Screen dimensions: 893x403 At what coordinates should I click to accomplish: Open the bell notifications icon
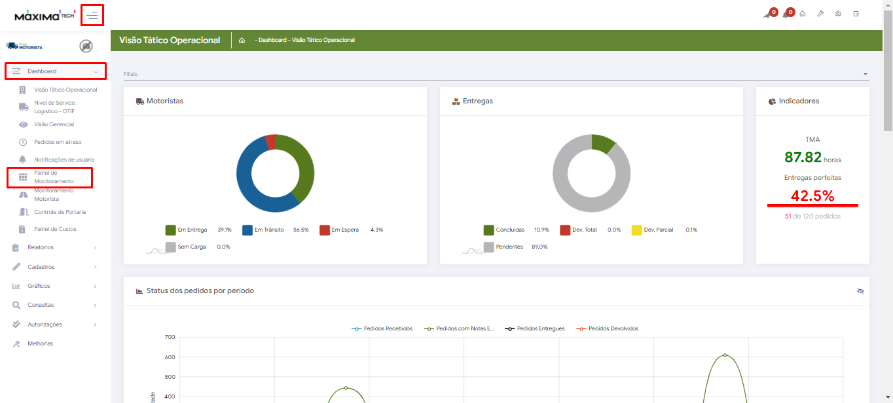click(786, 14)
